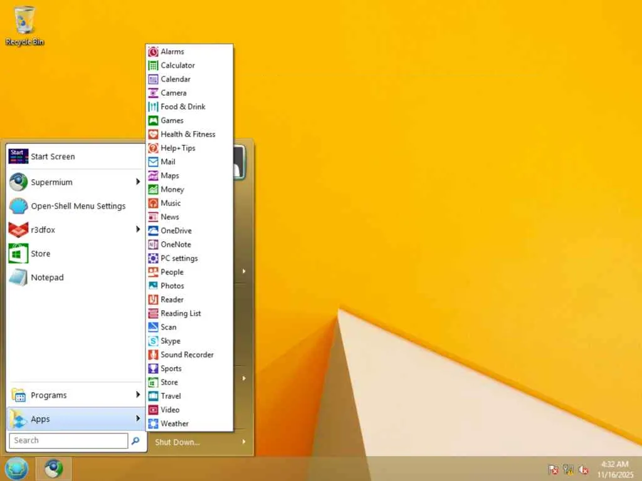Launch the Games app

click(x=189, y=121)
